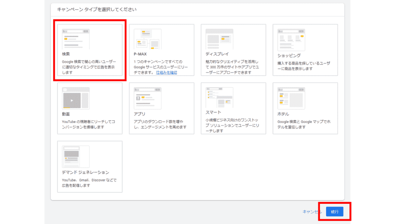This screenshot has height=224, width=398.
Task: Click the 検索 card title text
Action: click(x=66, y=54)
